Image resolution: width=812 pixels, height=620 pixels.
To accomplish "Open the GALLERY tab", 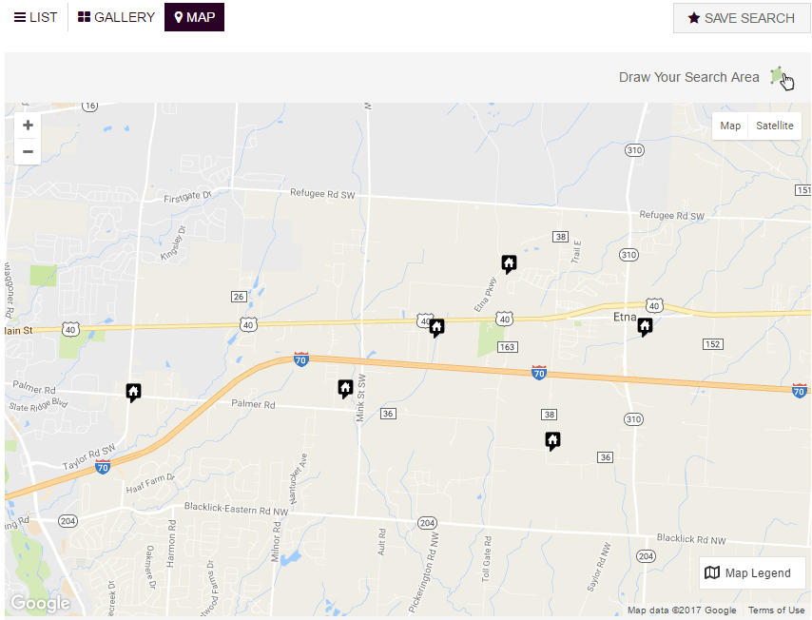I will click(116, 16).
